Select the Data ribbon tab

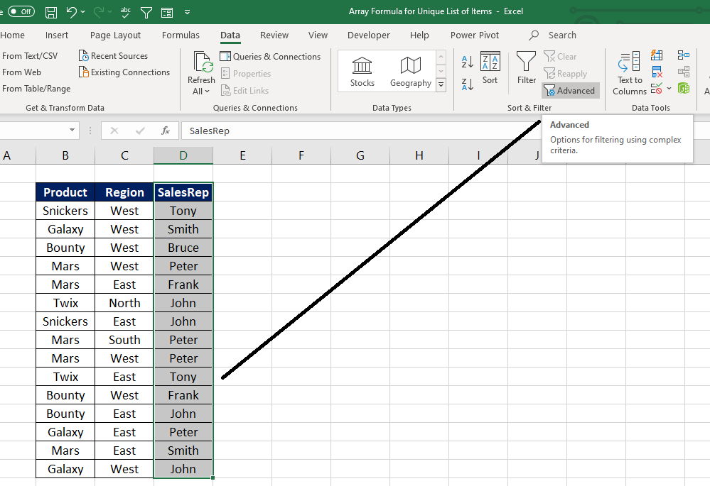tap(230, 35)
